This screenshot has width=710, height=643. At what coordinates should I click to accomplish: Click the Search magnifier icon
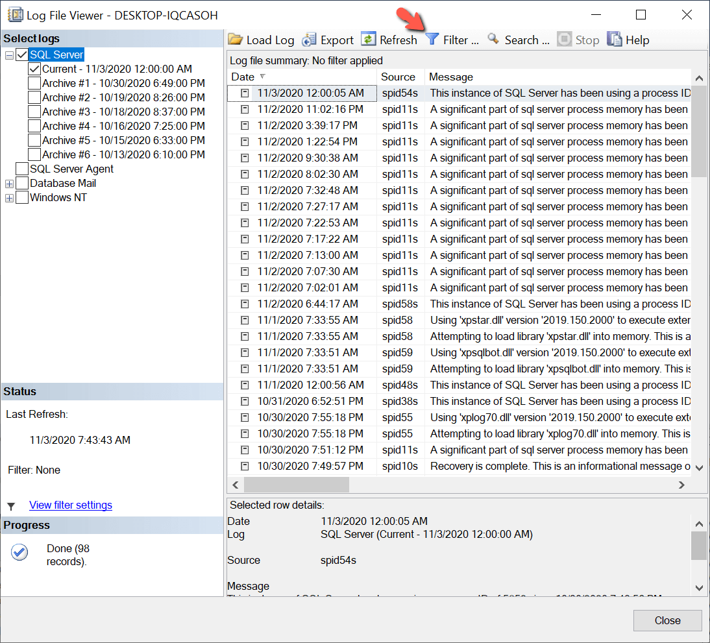coord(493,40)
